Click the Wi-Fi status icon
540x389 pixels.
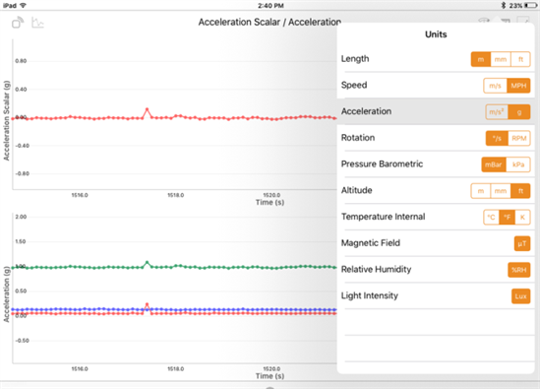click(23, 5)
